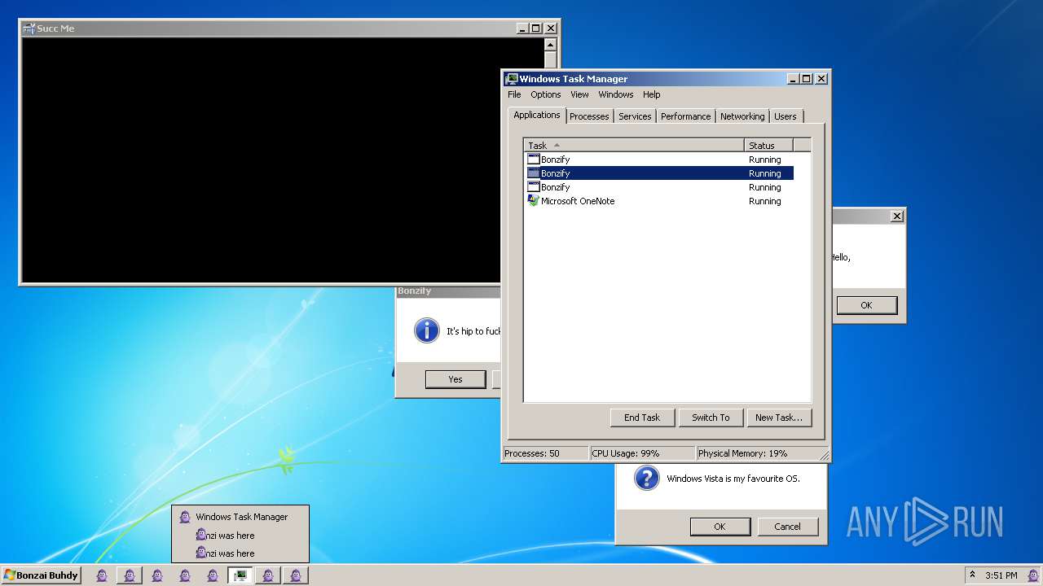Open the Windows menu in Task Manager

(616, 94)
